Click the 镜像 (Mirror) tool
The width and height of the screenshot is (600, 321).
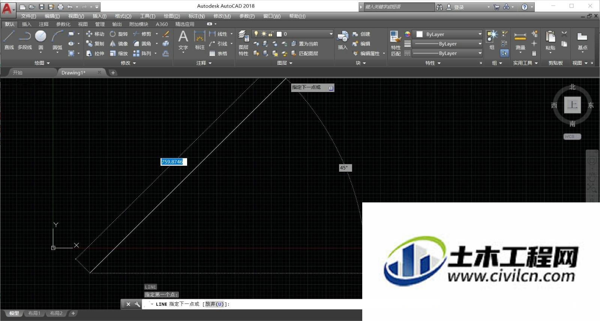(x=119, y=44)
